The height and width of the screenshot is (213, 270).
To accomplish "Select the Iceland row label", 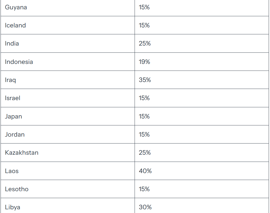I will tap(15, 25).
